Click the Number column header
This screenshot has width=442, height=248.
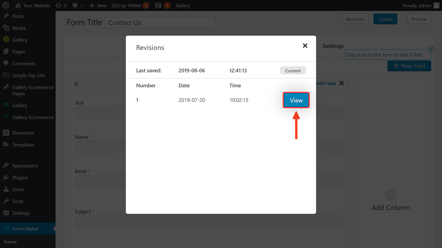pyautogui.click(x=146, y=86)
